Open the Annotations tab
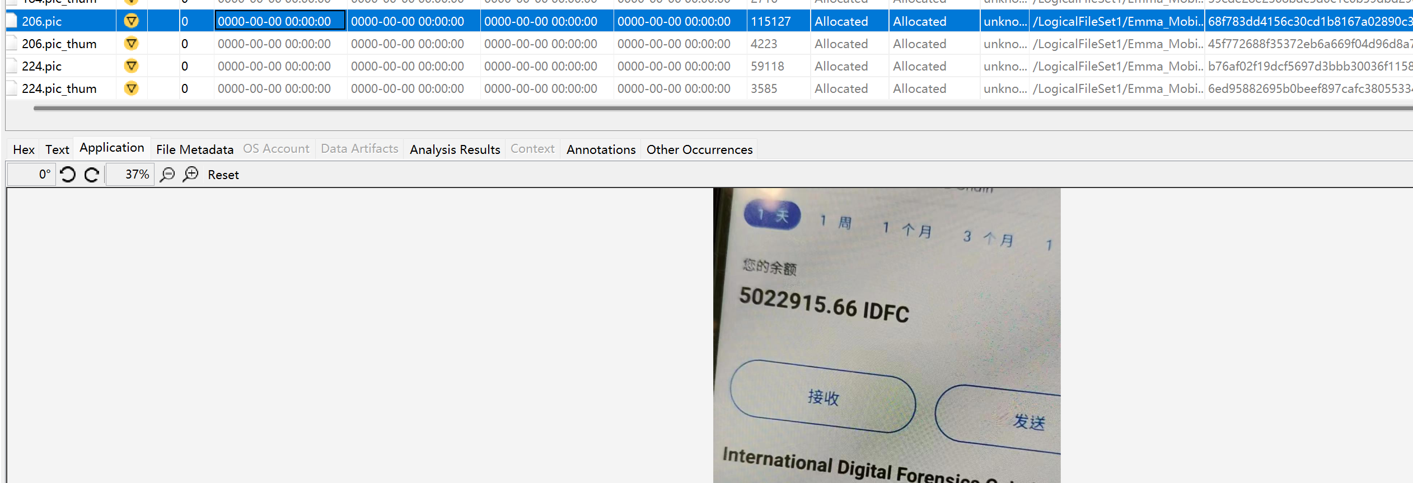The width and height of the screenshot is (1413, 483). (601, 149)
